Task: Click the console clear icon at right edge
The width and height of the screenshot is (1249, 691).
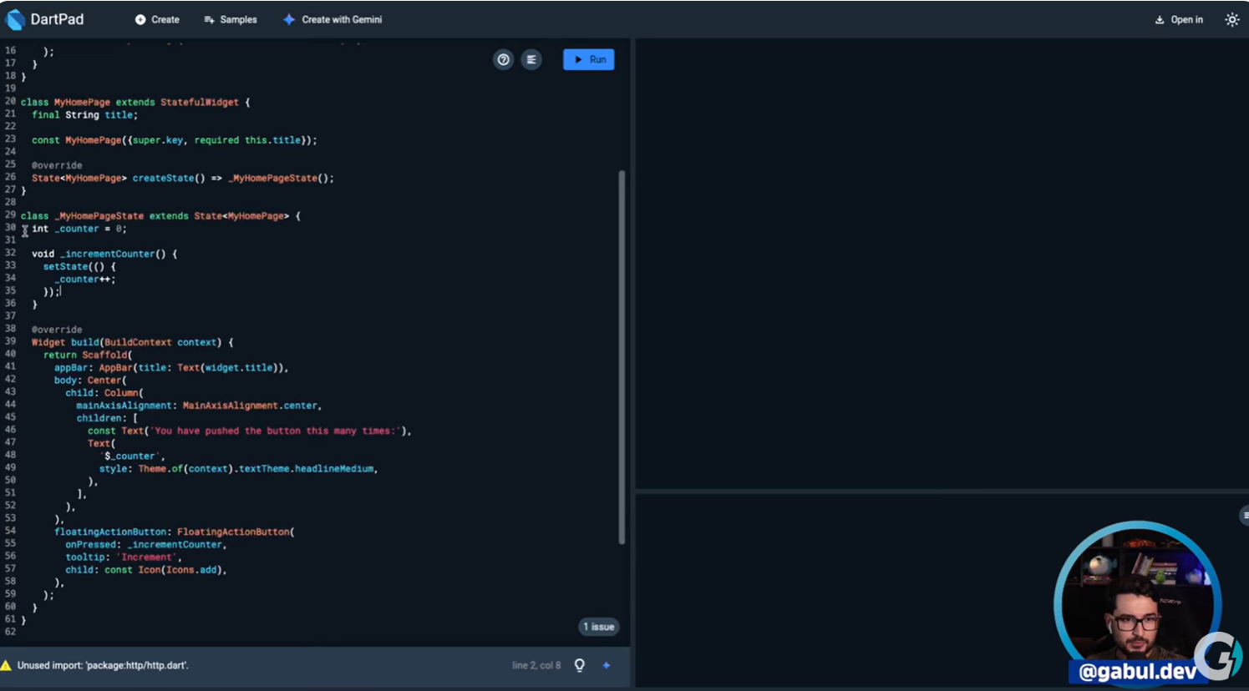Action: [x=1244, y=515]
